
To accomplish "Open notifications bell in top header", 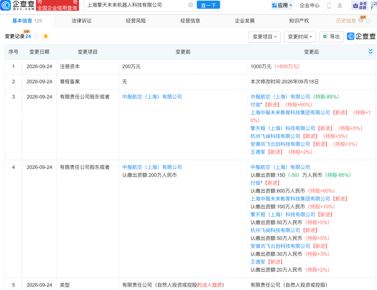I will 339,5.
